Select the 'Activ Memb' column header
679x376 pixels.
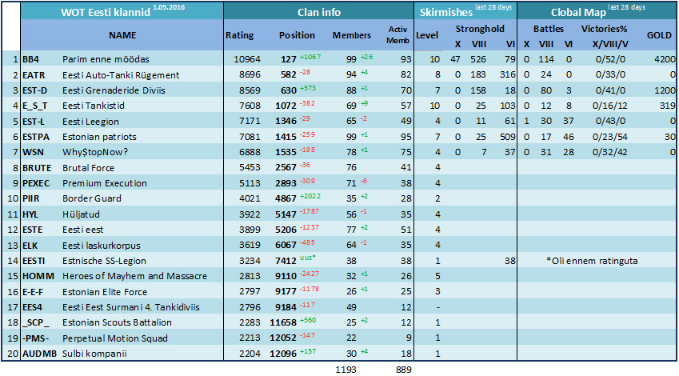coord(398,34)
